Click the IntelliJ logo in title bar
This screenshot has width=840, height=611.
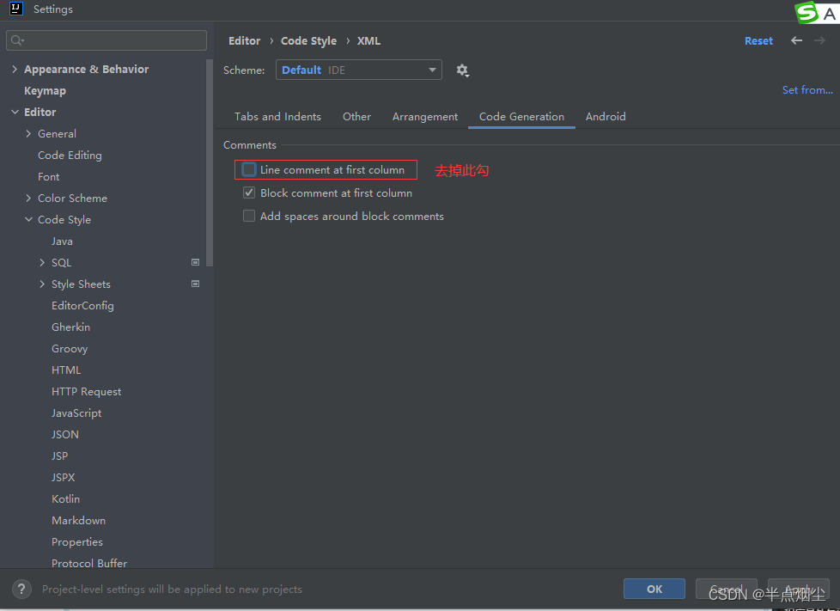tap(16, 9)
